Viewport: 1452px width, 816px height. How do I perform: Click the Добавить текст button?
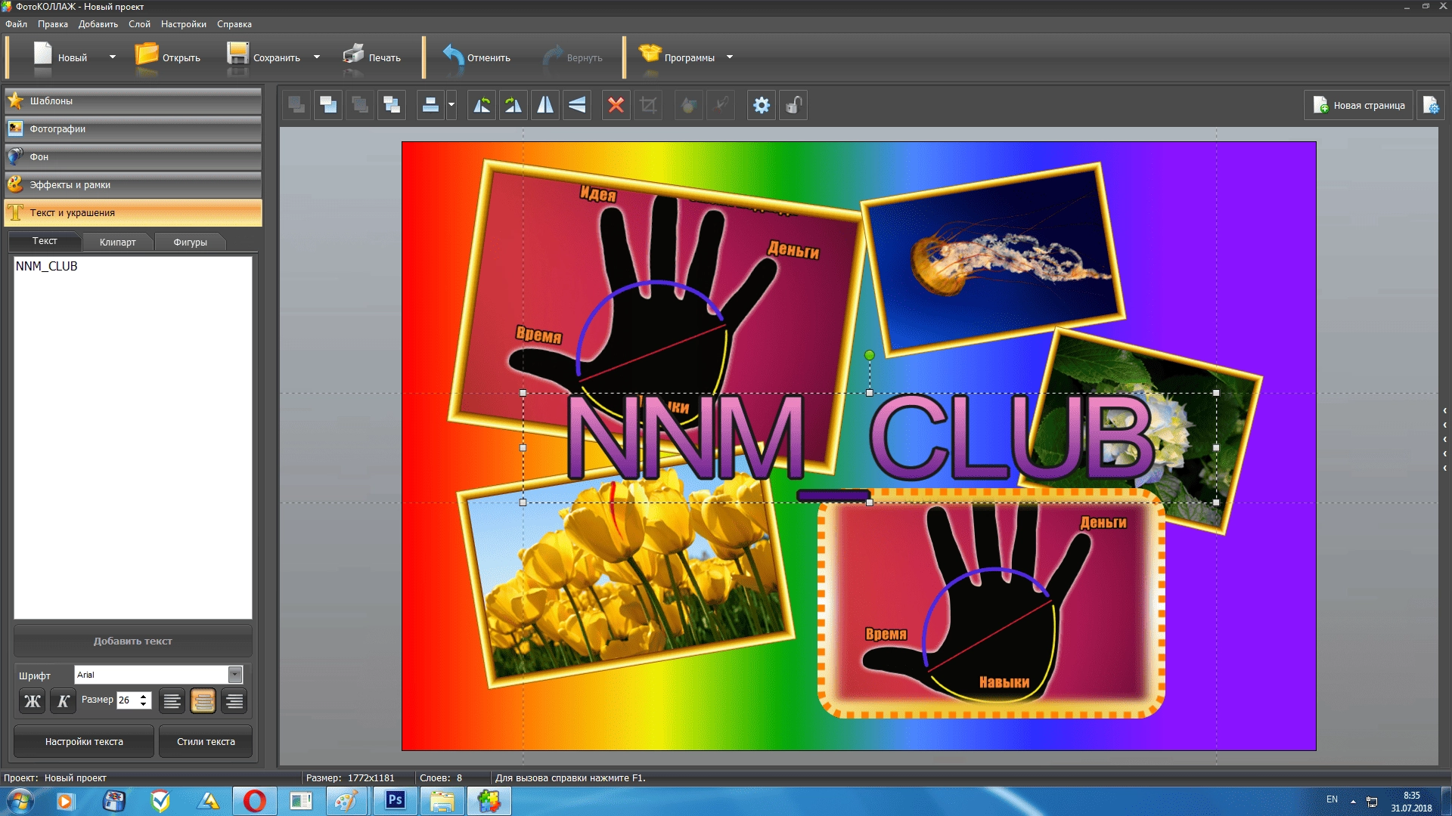[133, 641]
